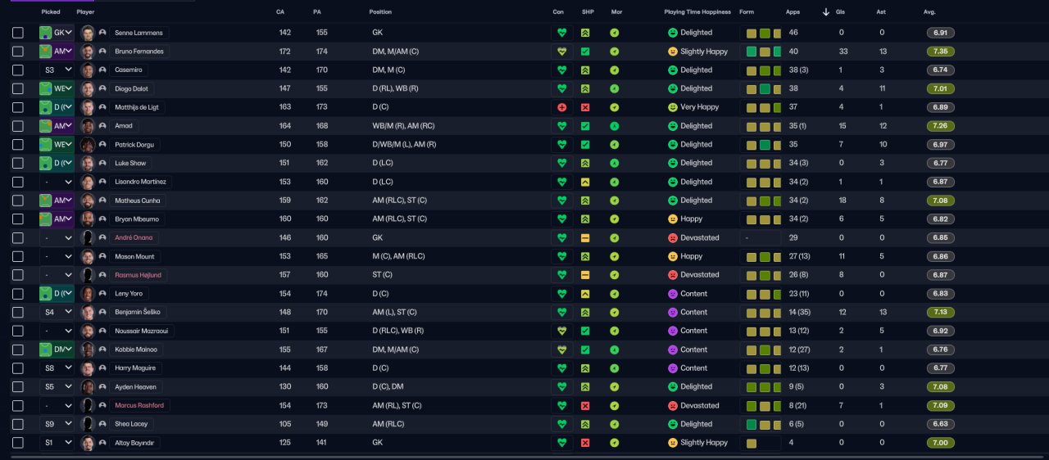This screenshot has width=1049, height=460.
Task: Click Matthijs de Ligt's red injury condition icon
Action: [561, 107]
